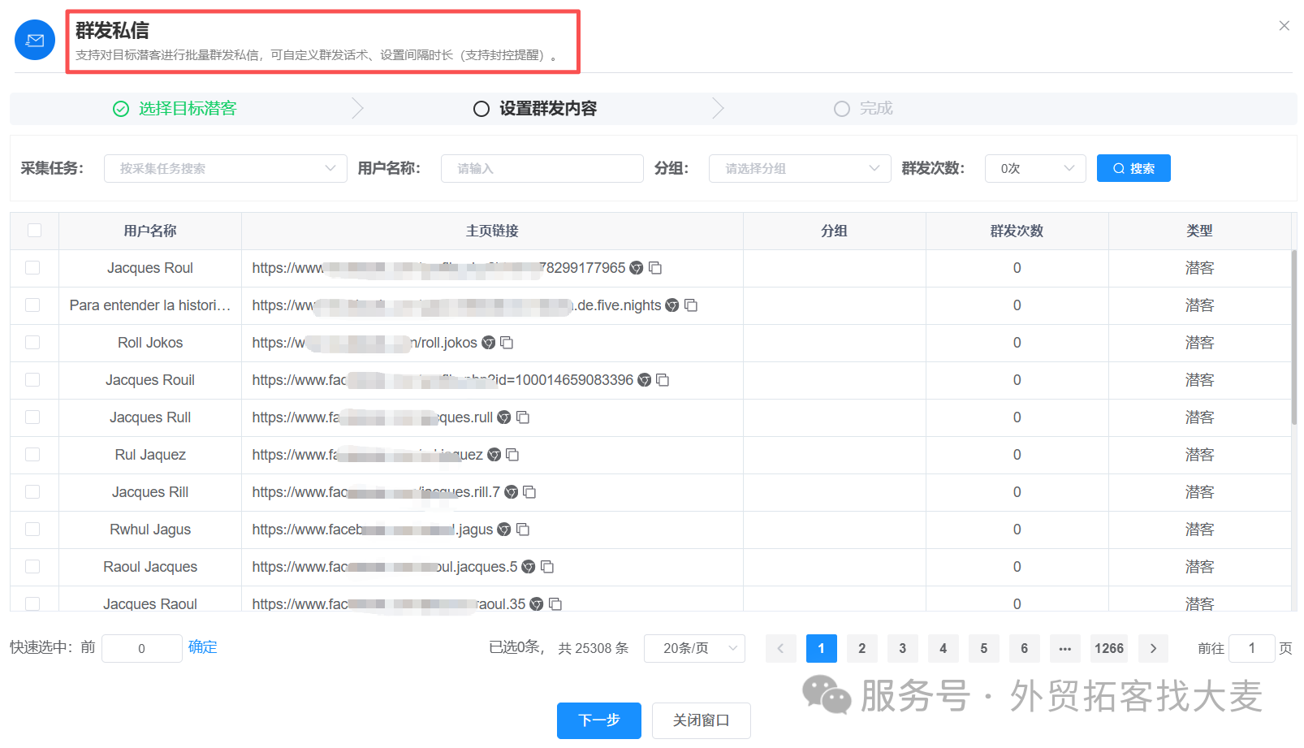Go to previous page arrow

(780, 648)
